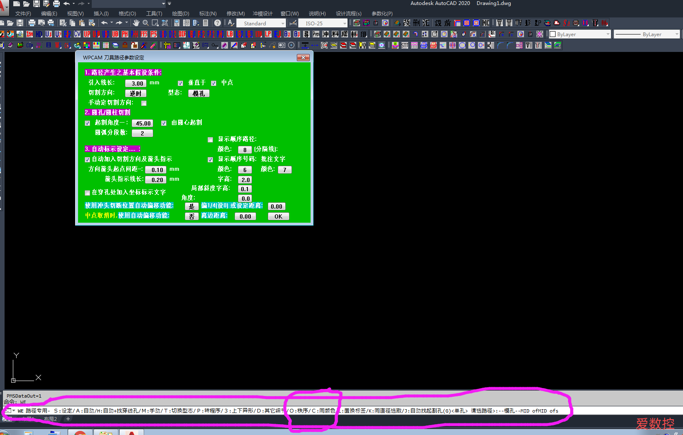Open the 绘图(D) menu
The width and height of the screenshot is (683, 435).
coord(180,14)
